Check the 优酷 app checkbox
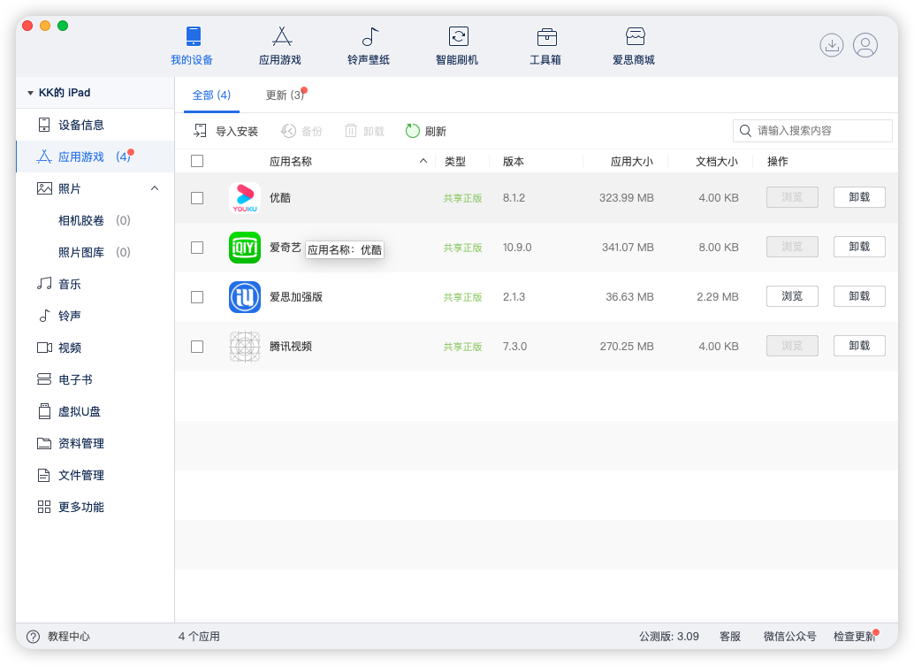Screen dimensions: 914x665 pyautogui.click(x=197, y=198)
